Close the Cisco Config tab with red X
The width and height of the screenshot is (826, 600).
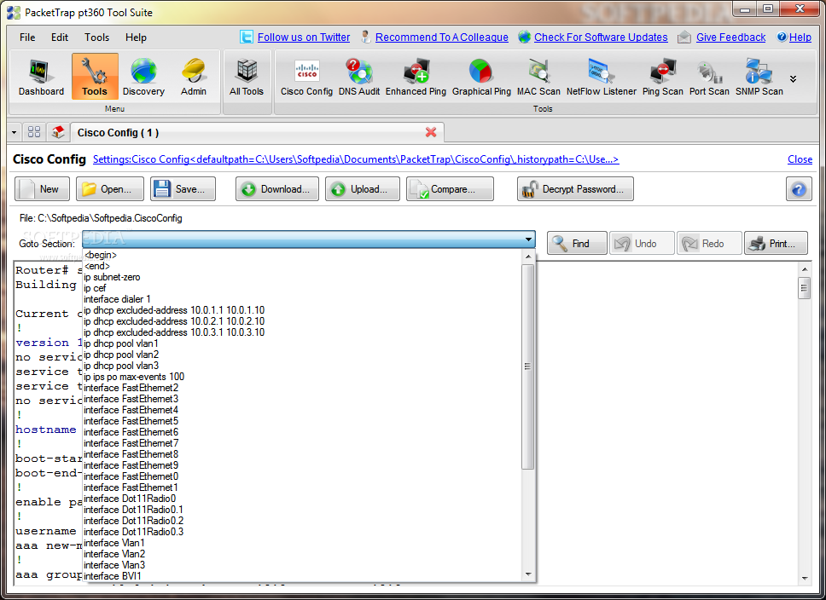(x=431, y=132)
